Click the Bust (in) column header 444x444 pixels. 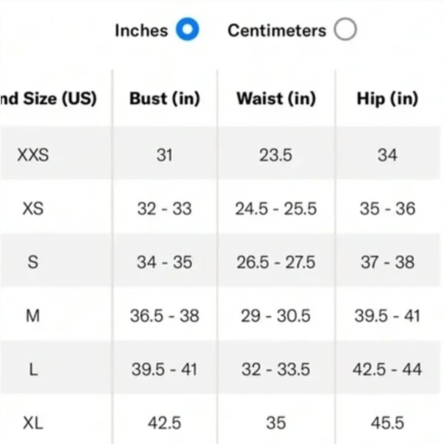click(x=164, y=99)
